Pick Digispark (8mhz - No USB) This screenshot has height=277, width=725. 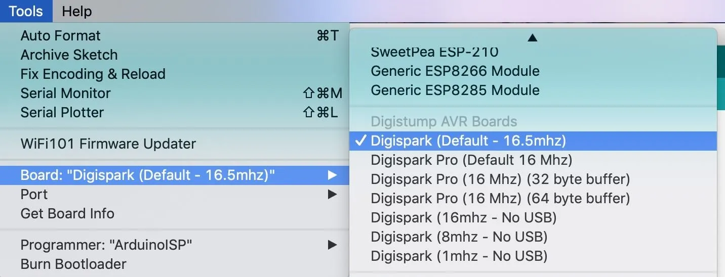click(533, 237)
